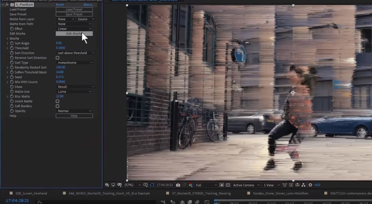The width and height of the screenshot is (372, 204).
Task: Open the Matte Use Luma dropdown
Action: point(74,92)
